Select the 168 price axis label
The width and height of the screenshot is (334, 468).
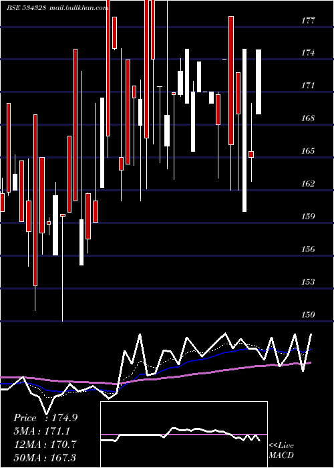[308, 118]
